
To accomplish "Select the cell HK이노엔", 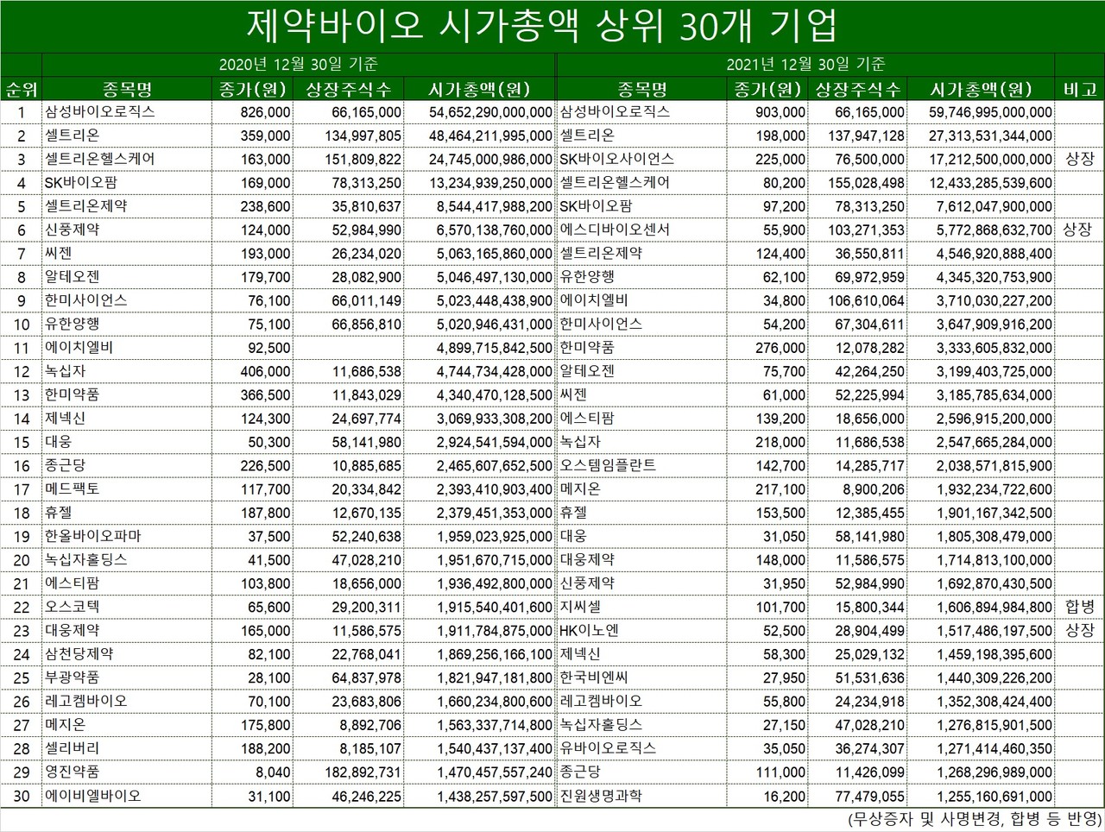I will pyautogui.click(x=589, y=629).
